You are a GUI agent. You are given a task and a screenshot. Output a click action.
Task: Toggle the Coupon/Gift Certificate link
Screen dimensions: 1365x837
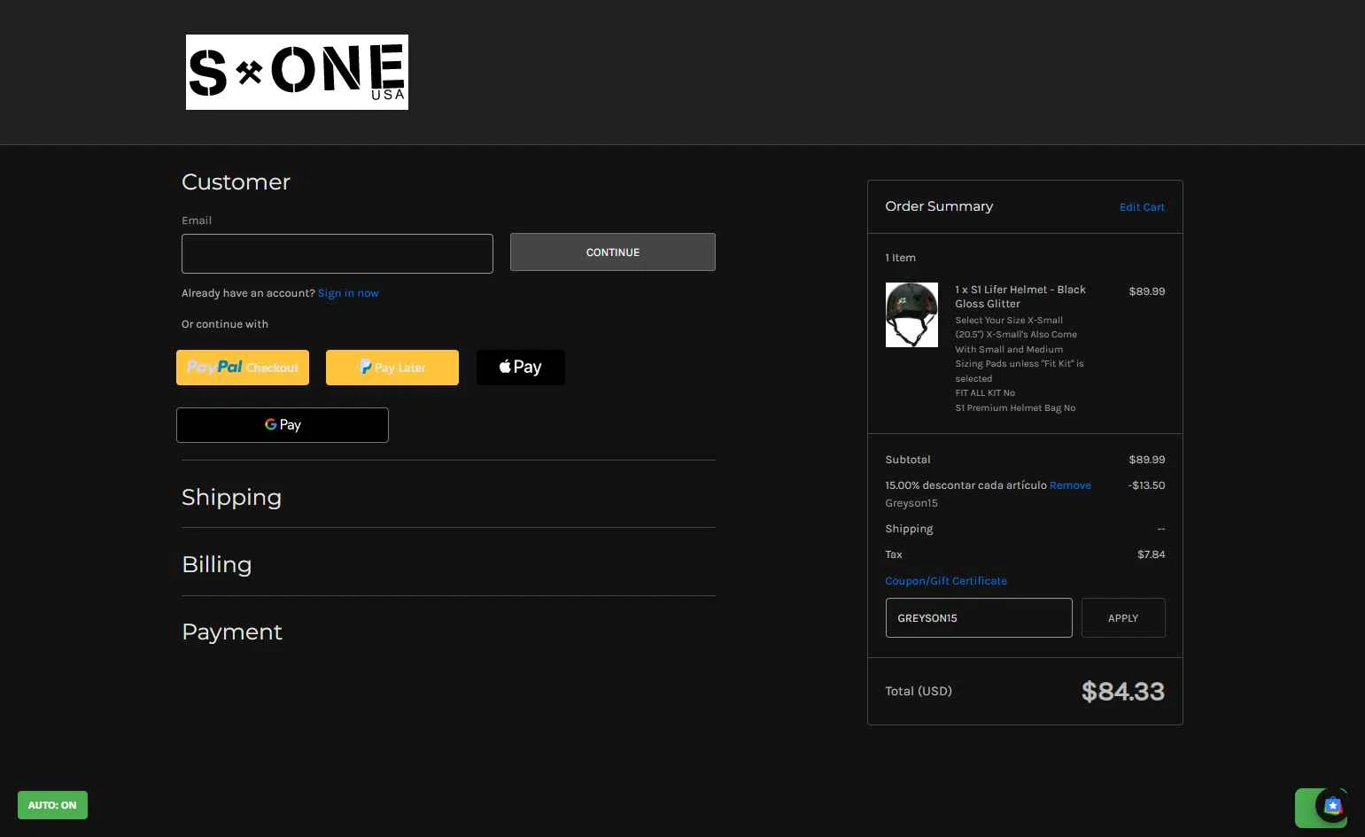[946, 581]
